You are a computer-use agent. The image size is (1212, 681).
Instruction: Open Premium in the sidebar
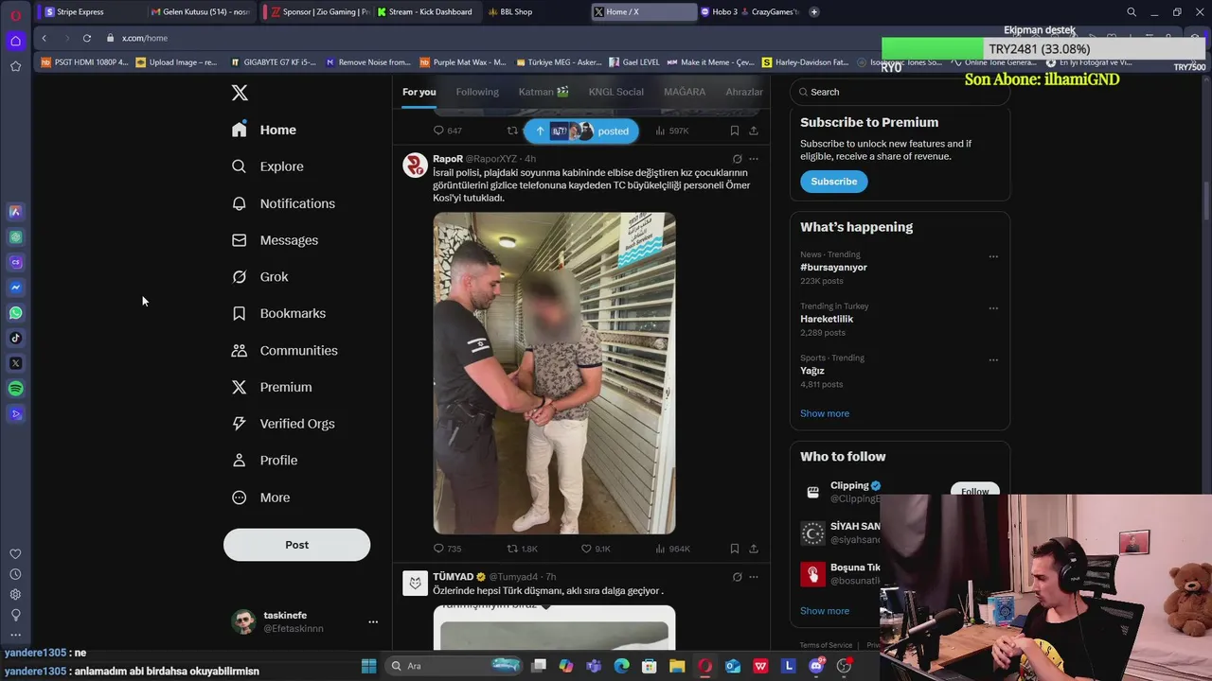272,387
